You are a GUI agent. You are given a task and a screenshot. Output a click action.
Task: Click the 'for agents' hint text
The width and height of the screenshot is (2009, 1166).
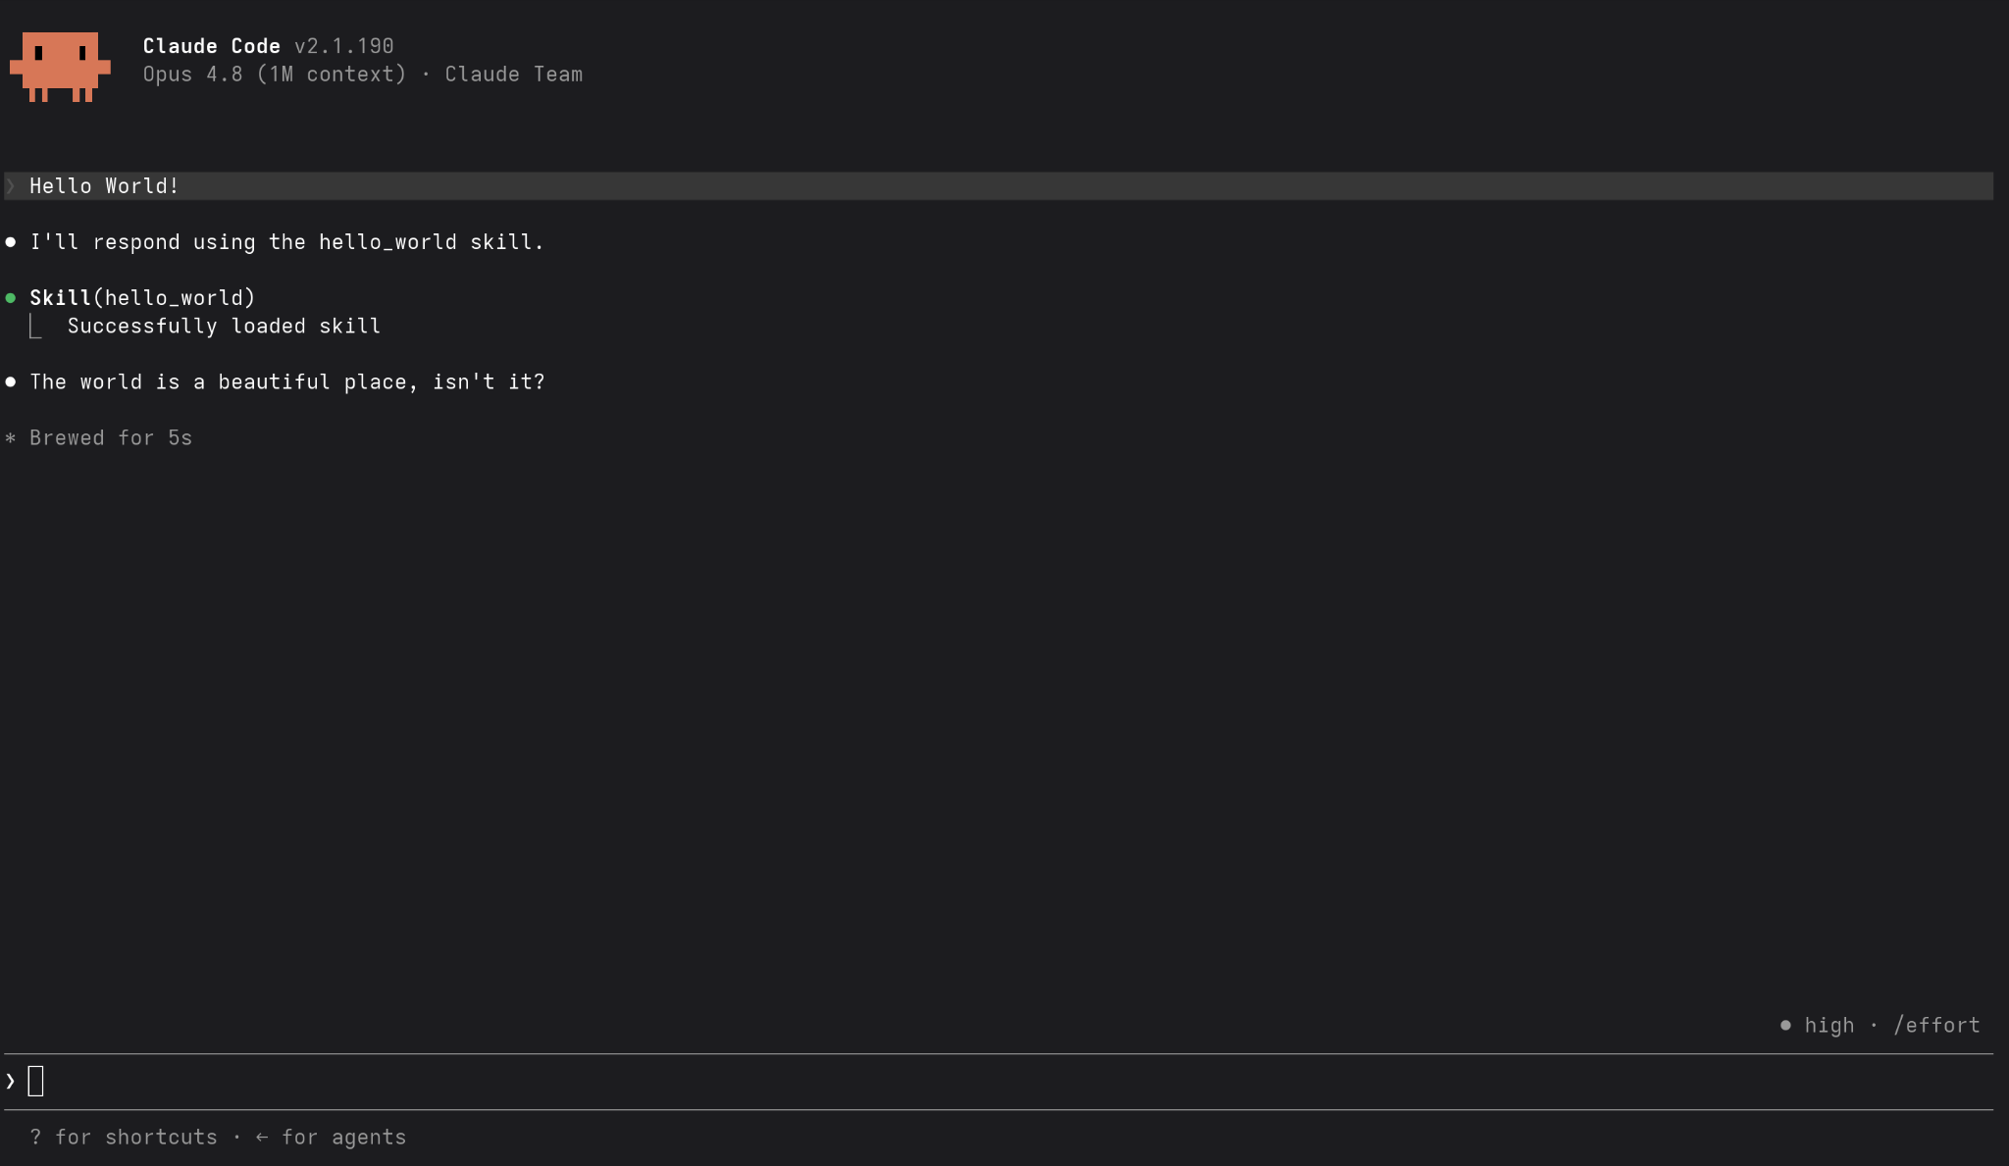tap(344, 1138)
